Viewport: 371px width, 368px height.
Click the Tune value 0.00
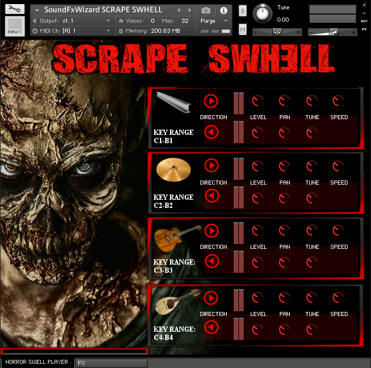pos(283,20)
